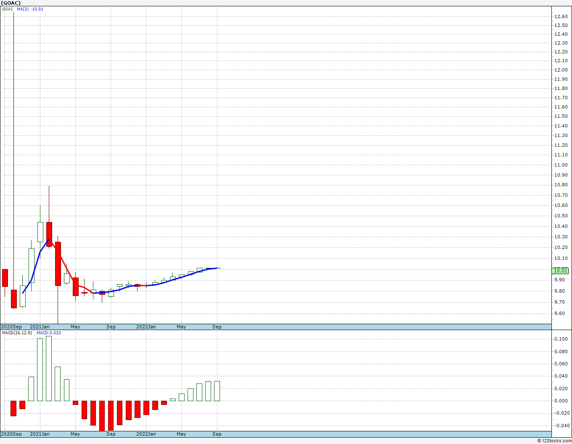Viewport: 572px width, 444px height.
Task: Select the MACD:0.032 value label
Action: point(49,333)
